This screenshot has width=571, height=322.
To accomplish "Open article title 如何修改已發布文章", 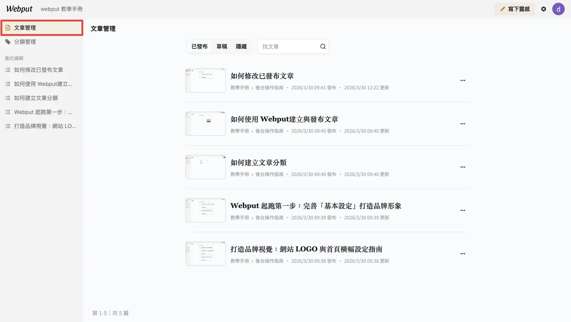I will pyautogui.click(x=262, y=76).
